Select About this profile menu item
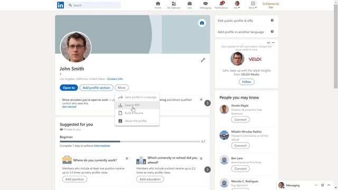This screenshot has width=338, height=190. coord(137,121)
